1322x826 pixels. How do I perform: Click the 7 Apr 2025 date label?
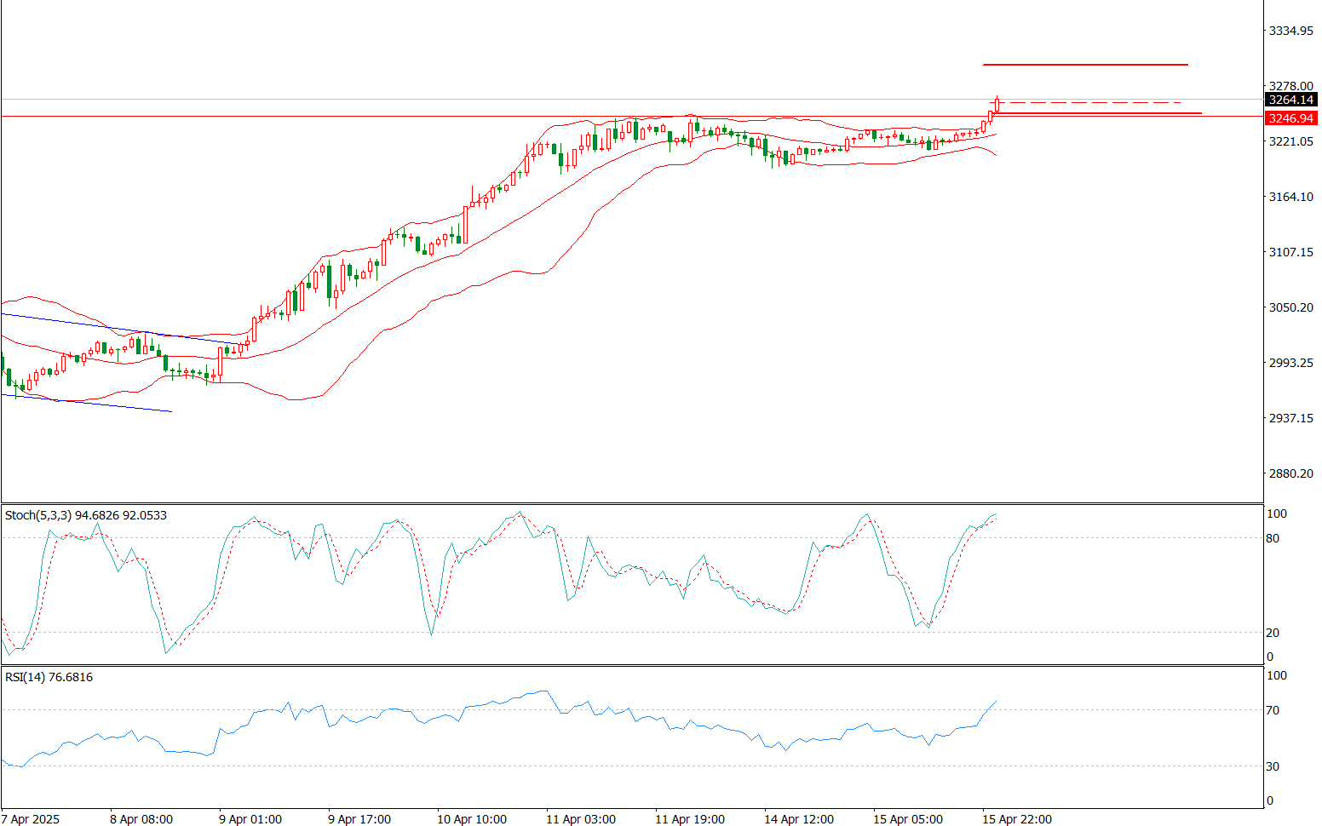(x=32, y=819)
